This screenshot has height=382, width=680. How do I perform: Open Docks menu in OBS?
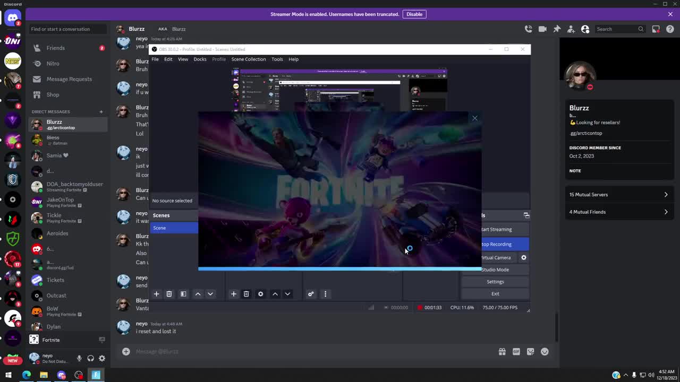tap(200, 59)
